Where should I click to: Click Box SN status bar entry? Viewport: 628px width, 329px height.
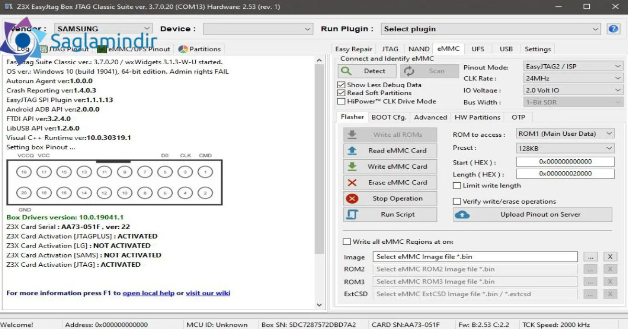pos(308,325)
